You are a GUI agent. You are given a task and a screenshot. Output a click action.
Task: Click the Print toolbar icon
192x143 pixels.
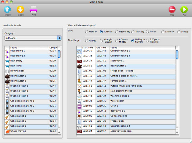coord(34,9)
